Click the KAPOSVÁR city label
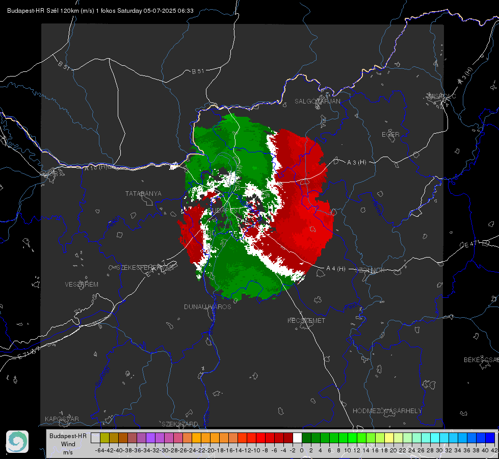The image size is (499, 459). (62, 419)
